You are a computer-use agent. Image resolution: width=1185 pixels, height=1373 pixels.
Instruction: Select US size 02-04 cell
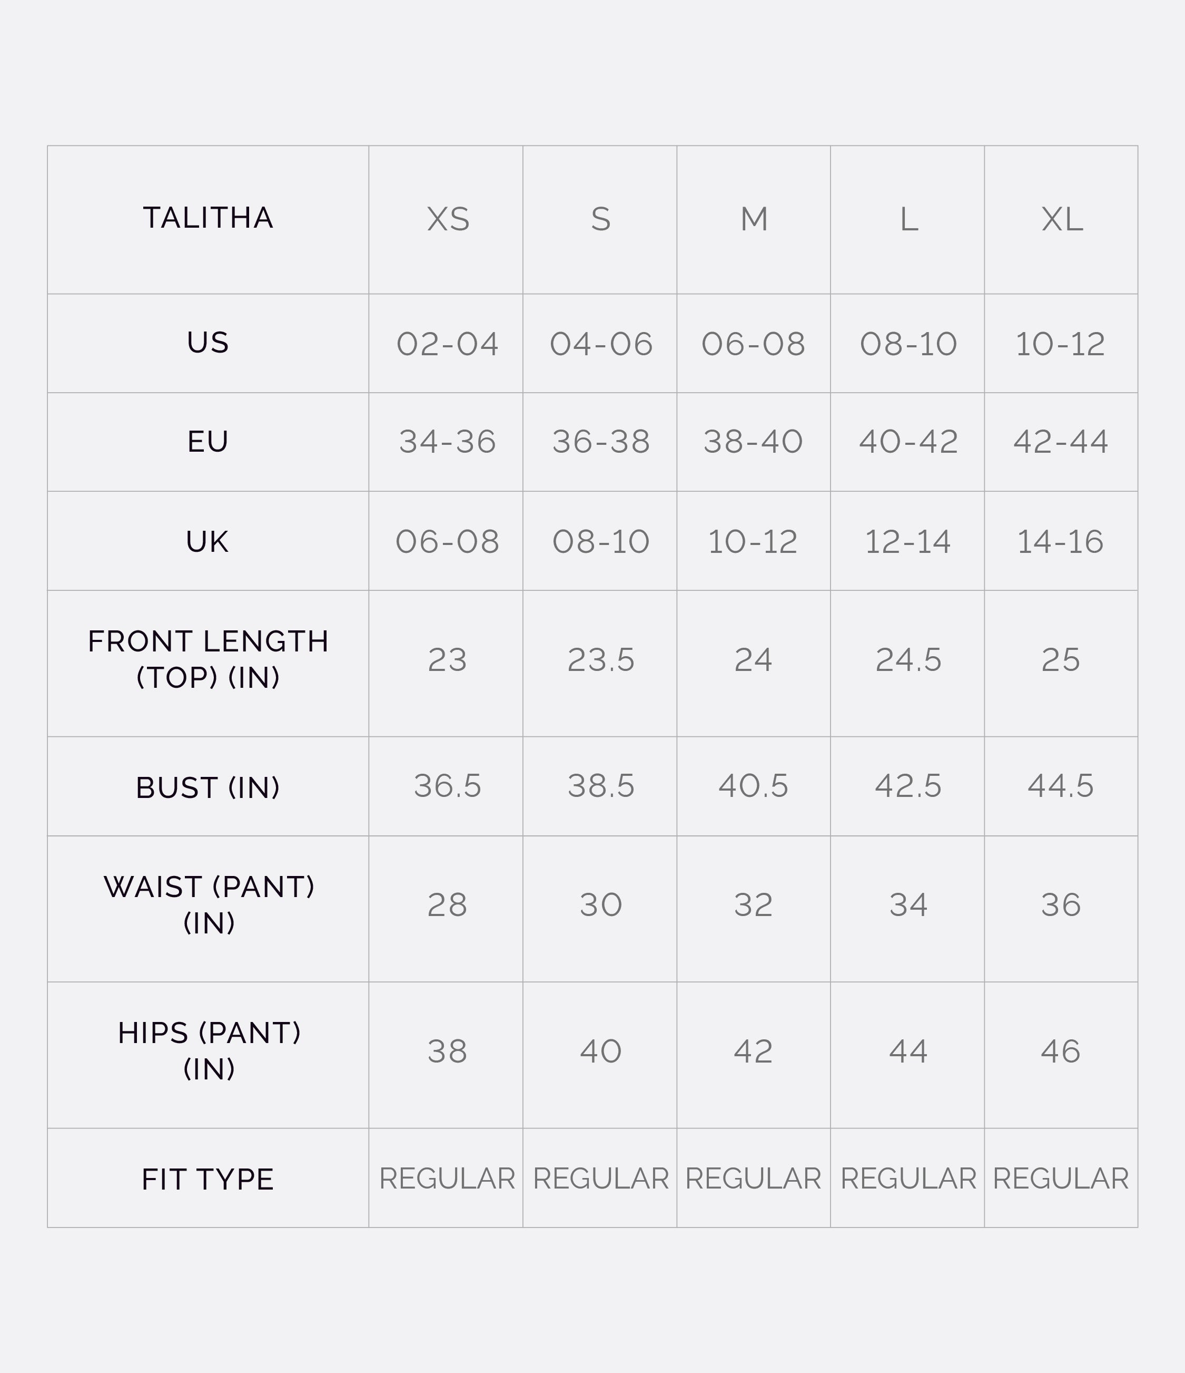click(448, 344)
